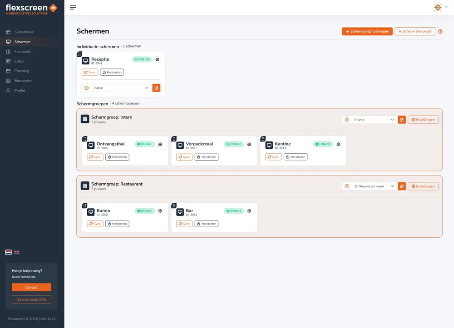The width and height of the screenshot is (454, 328).
Task: Open Instellingen for Schermgroep Intern
Action: pyautogui.click(x=423, y=119)
